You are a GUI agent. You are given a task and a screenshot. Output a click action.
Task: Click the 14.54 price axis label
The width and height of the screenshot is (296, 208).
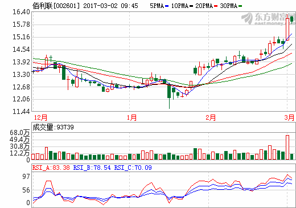tap(21, 50)
